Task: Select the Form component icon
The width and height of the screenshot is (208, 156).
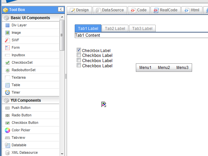Action: coord(7,47)
